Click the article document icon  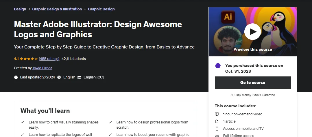coord(217,121)
